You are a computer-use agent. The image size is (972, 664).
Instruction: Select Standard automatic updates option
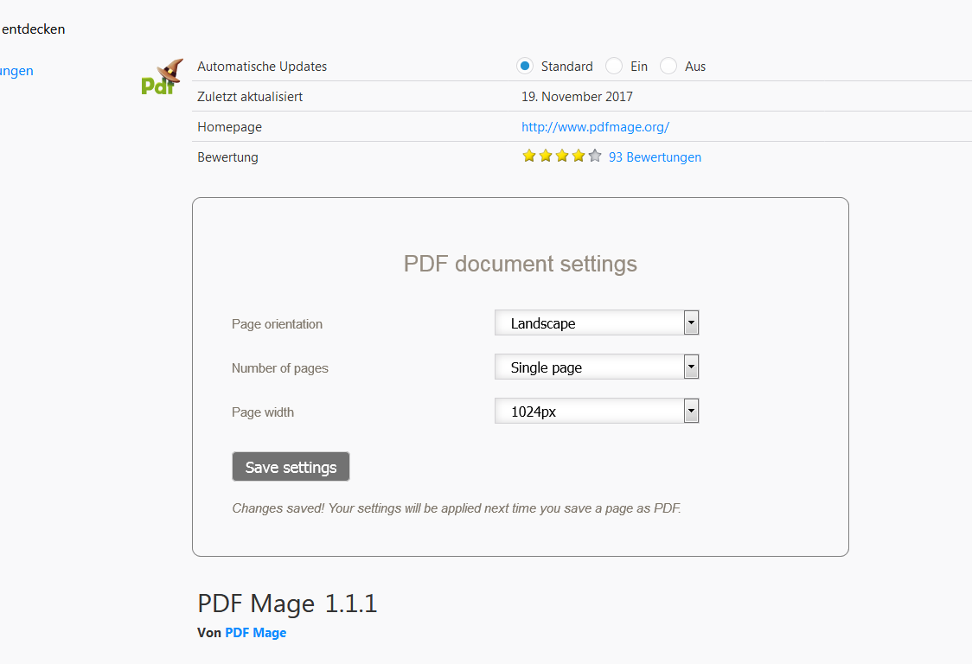(525, 66)
